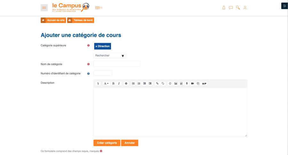Insert H5P content
Image resolution: width=288 pixels, height=155 pixels.
point(204,84)
